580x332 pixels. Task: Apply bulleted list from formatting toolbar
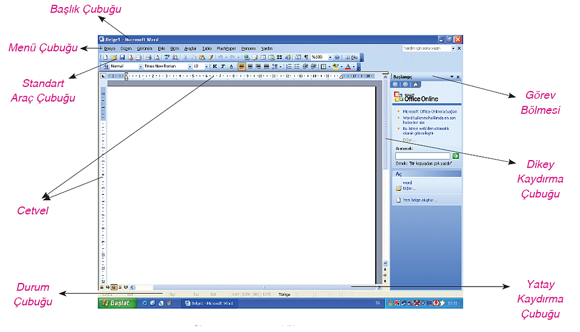(x=297, y=67)
